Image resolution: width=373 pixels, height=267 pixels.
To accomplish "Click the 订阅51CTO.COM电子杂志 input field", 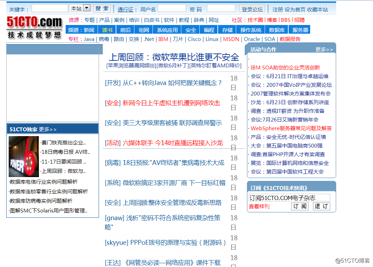I will 289,198.
